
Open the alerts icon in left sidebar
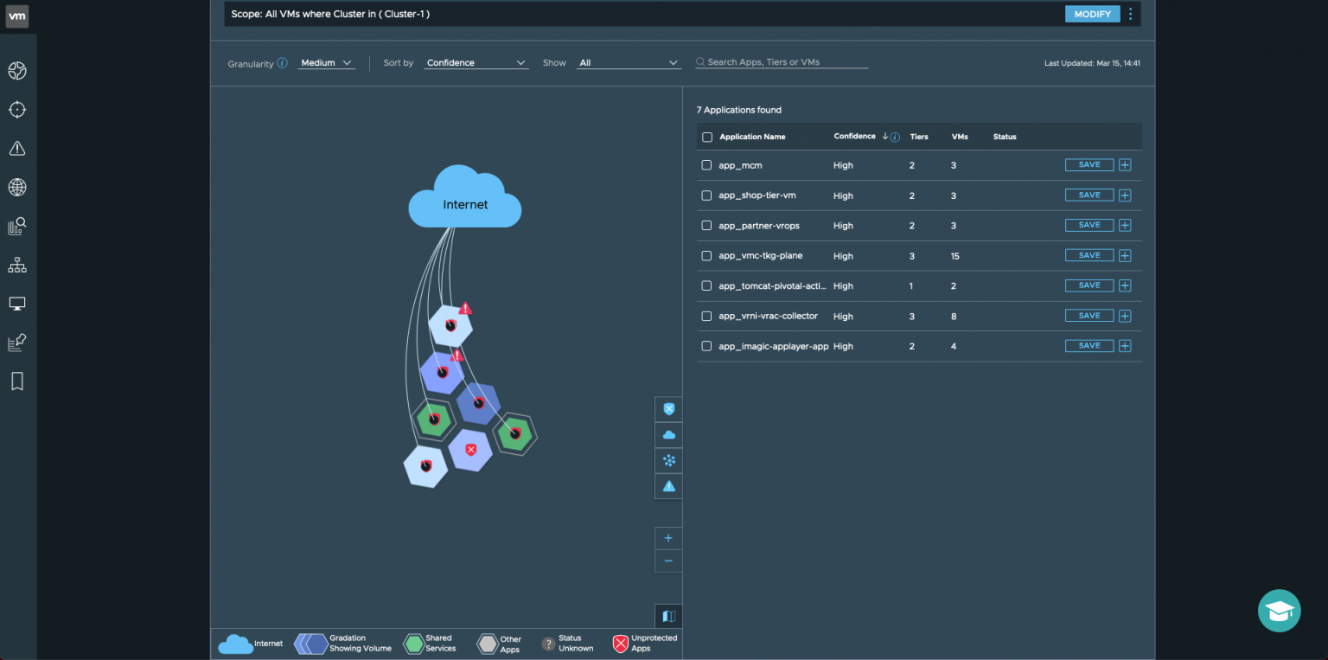point(17,149)
